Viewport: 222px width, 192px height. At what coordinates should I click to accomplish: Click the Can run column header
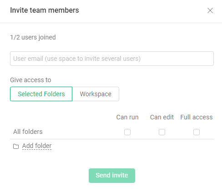tap(127, 117)
